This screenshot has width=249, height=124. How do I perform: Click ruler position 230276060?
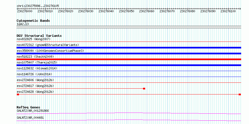click(147, 11)
